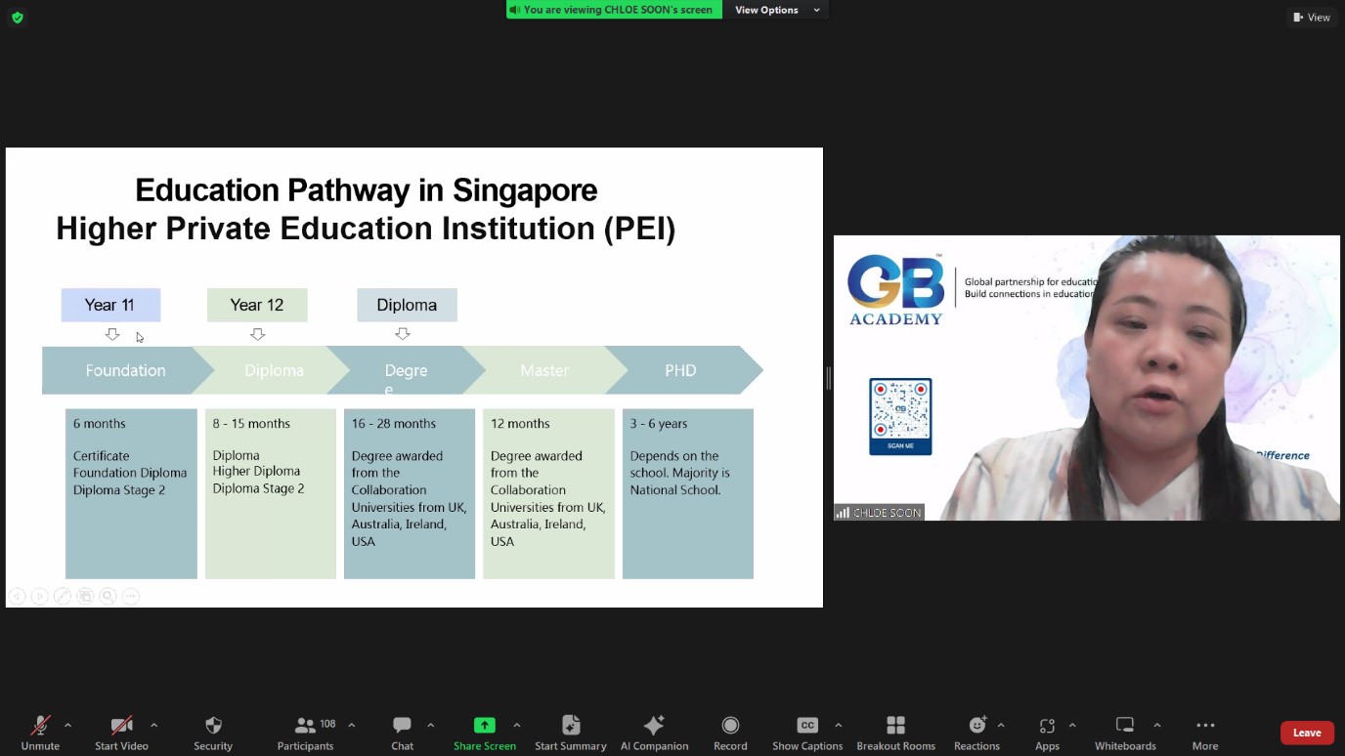
Task: Open Whiteboards
Action: click(1125, 726)
